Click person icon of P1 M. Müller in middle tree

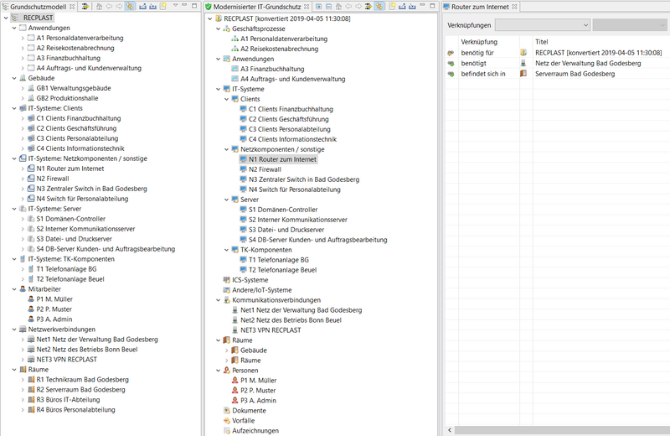point(235,380)
